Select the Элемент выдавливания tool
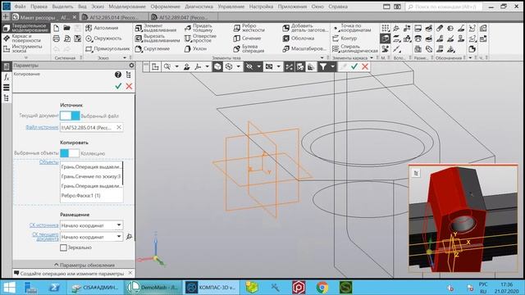 156,28
